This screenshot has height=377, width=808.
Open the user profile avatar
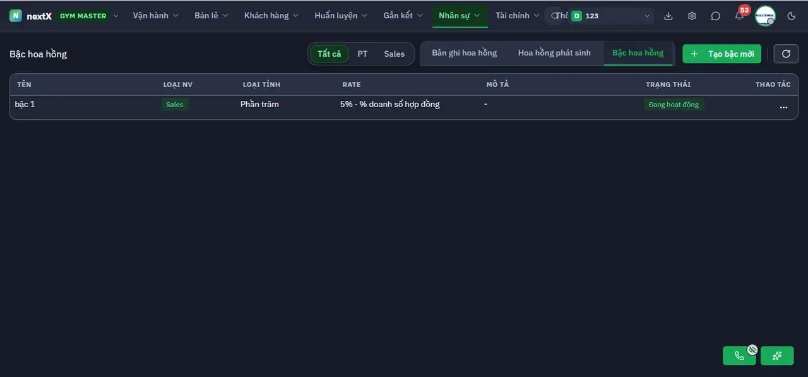(x=765, y=16)
